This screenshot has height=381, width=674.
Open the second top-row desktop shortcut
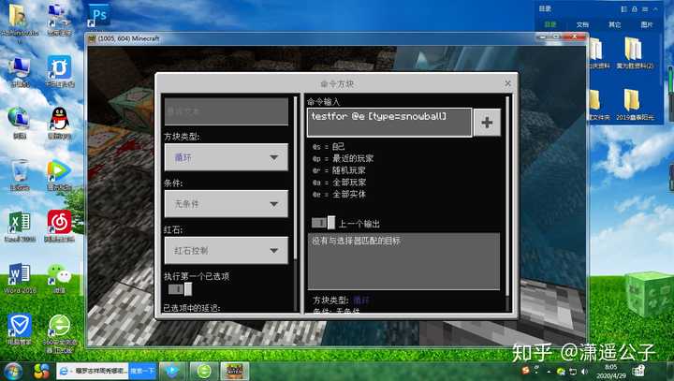pyautogui.click(x=59, y=20)
